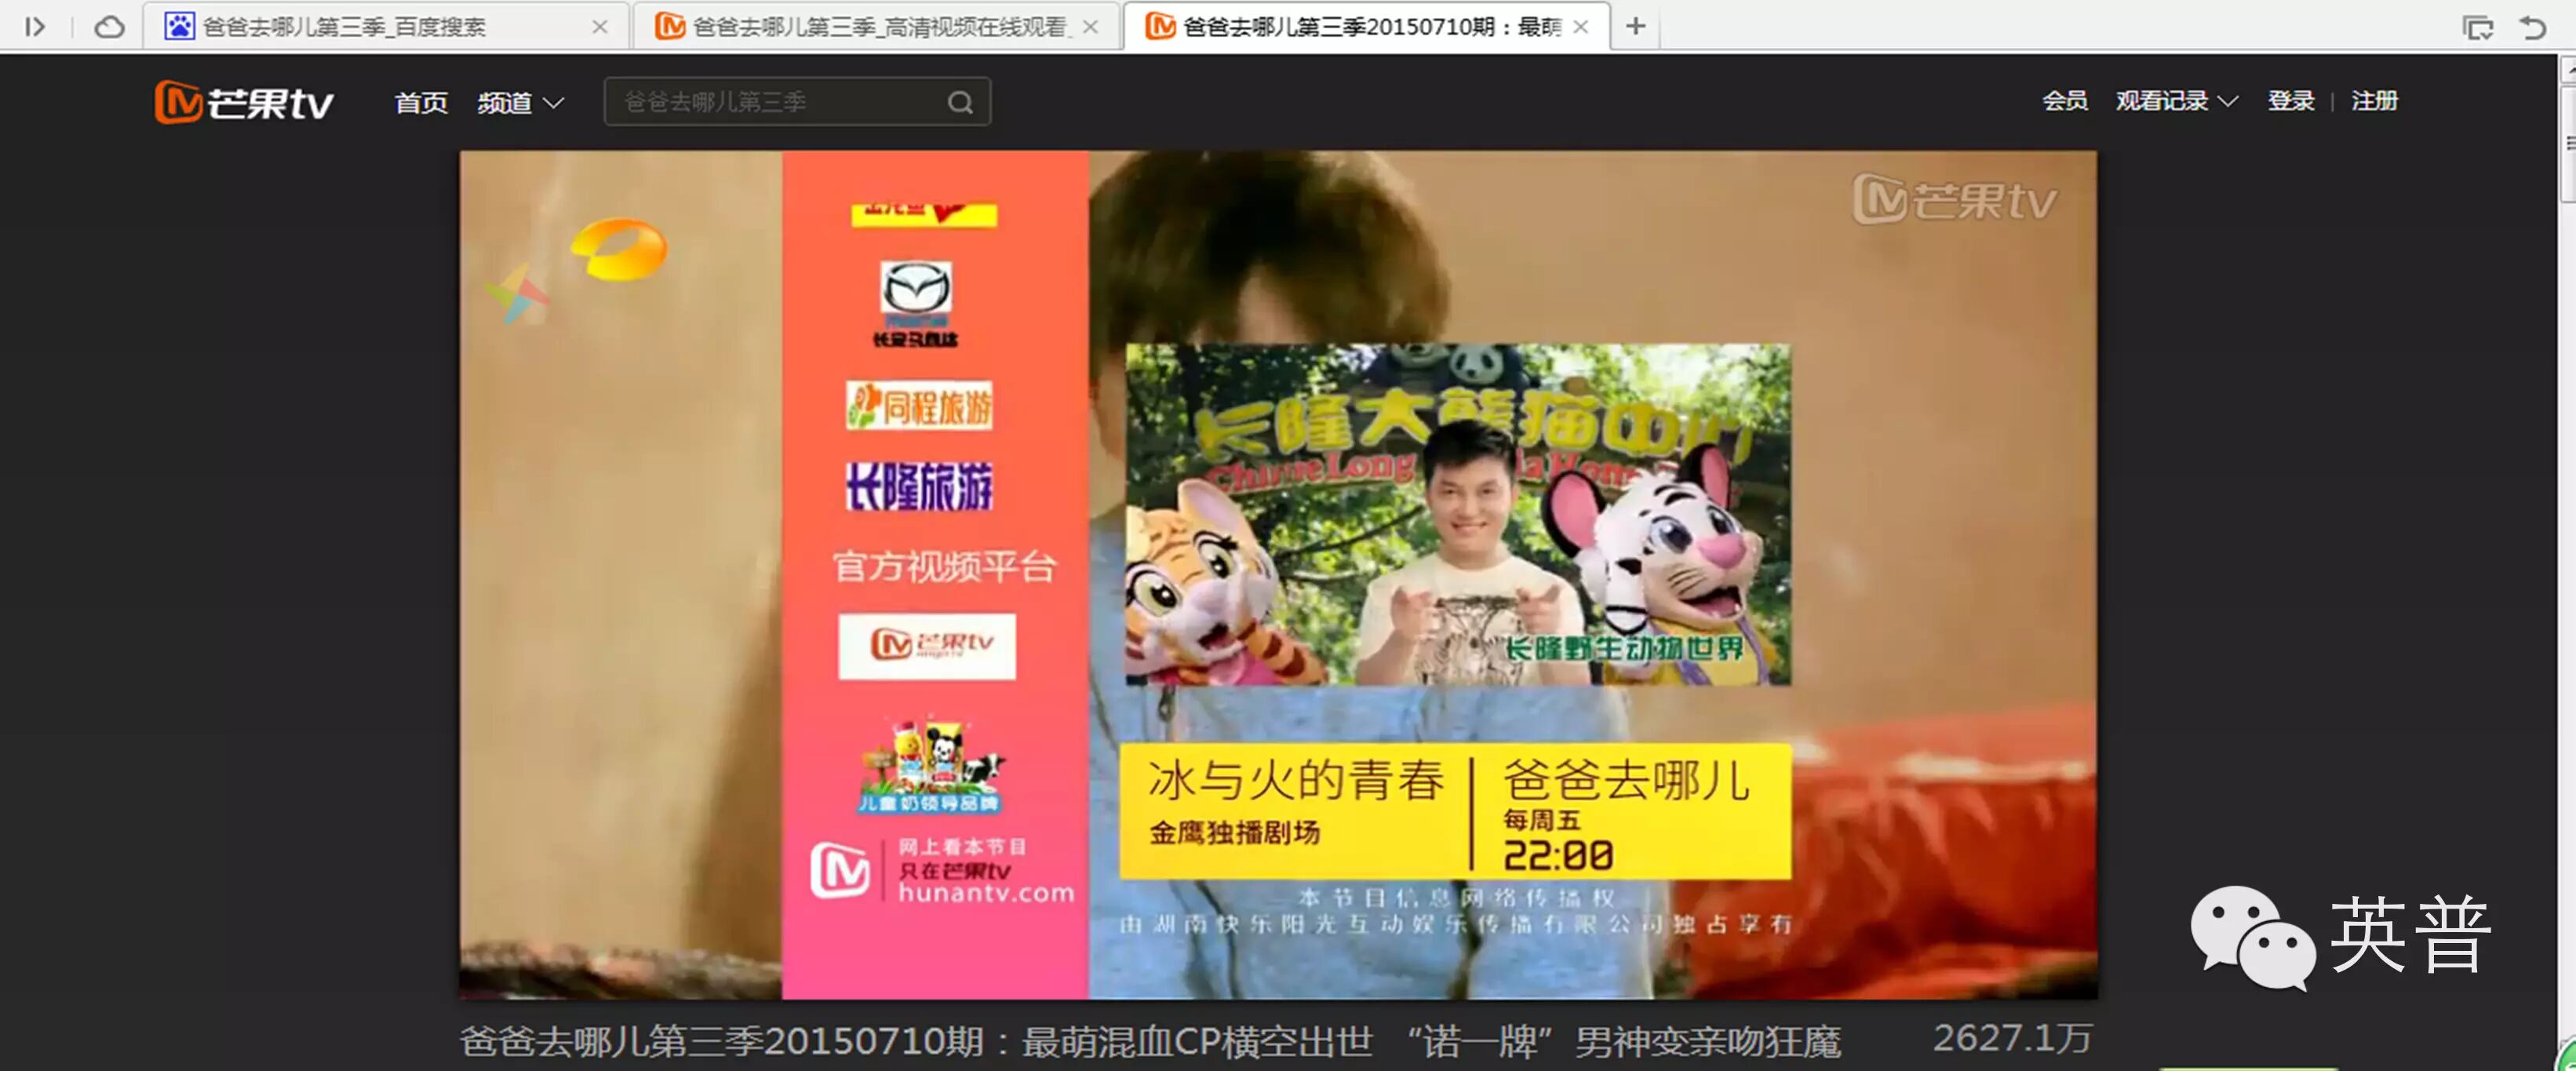Close the Baidu search tab
Image resolution: width=2576 pixels, height=1071 pixels.
pyautogui.click(x=600, y=27)
